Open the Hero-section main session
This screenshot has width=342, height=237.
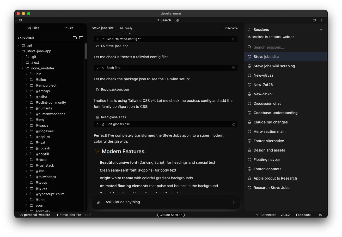286,131
